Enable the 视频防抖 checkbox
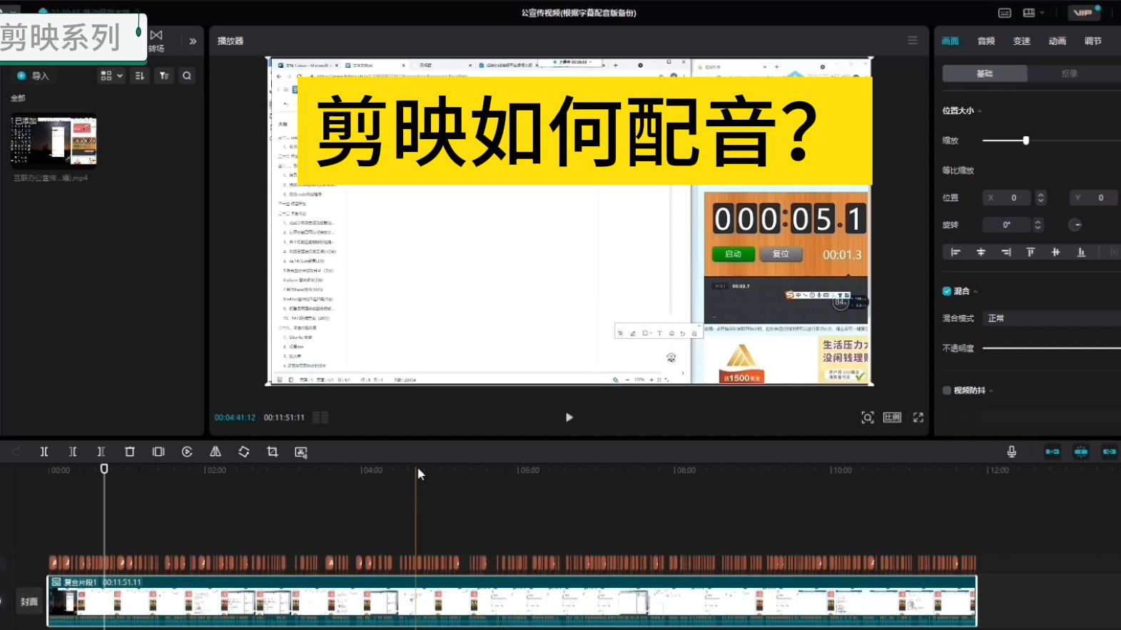 tap(947, 390)
